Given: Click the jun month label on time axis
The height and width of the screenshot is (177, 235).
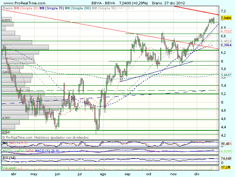Looking at the screenshot, I should (x=57, y=174).
